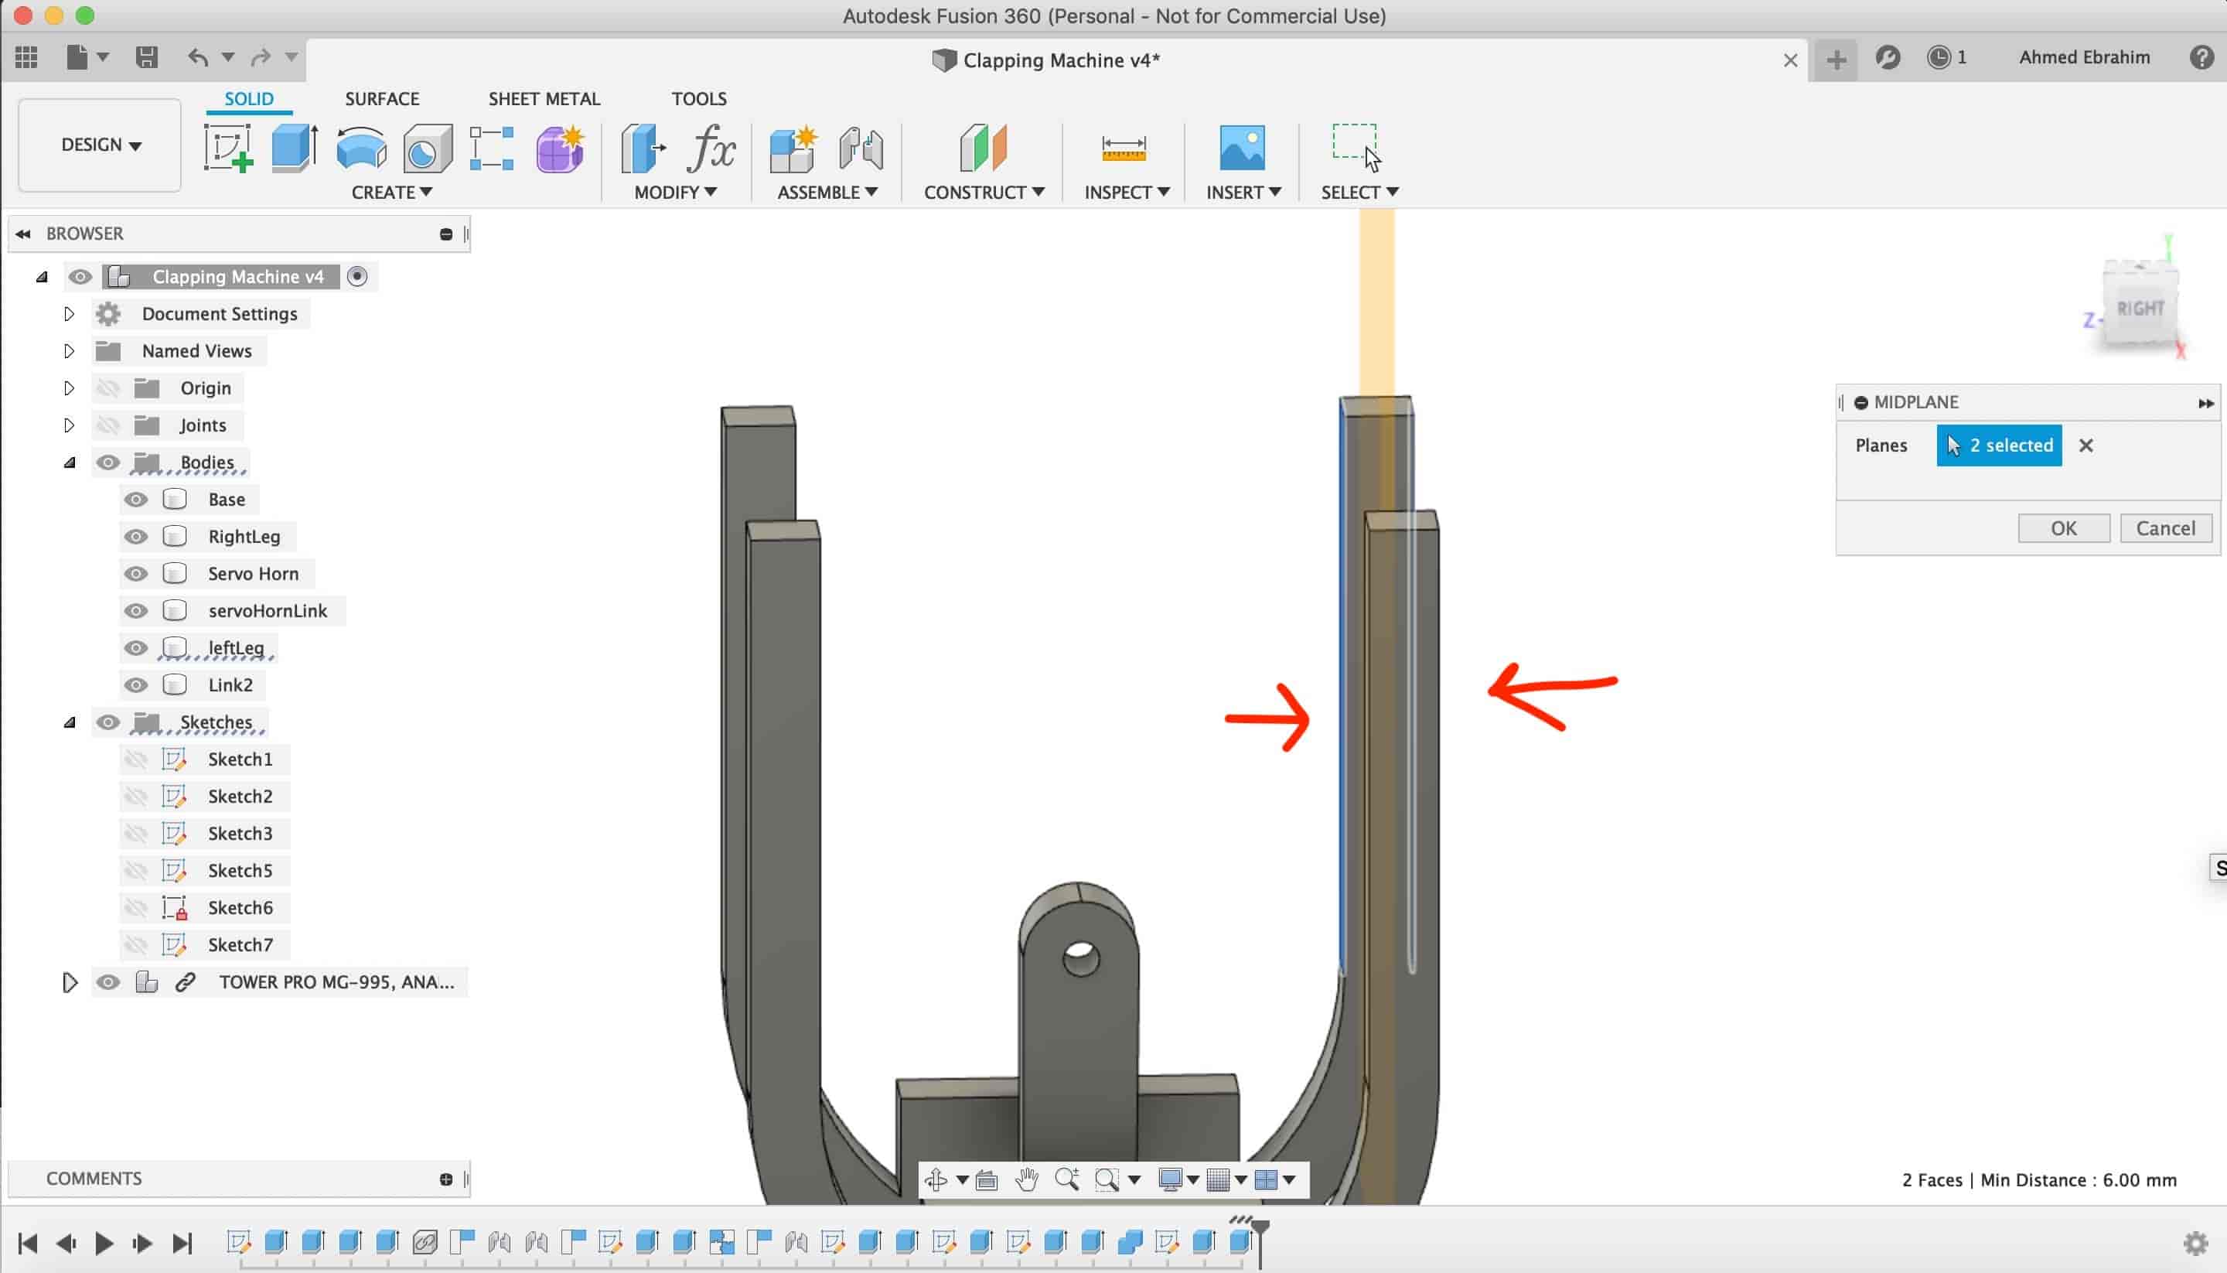Click the Look At icon

(987, 1180)
